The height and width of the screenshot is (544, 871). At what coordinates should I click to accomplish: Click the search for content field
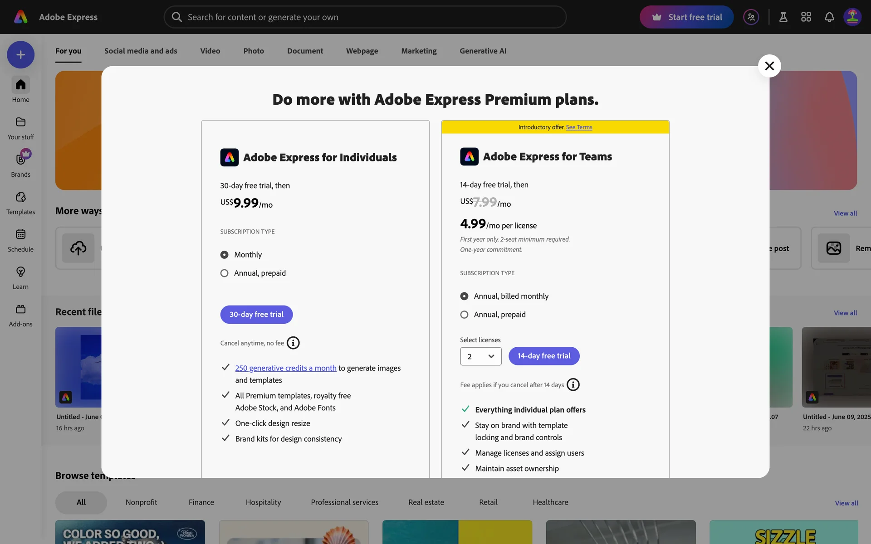(365, 17)
